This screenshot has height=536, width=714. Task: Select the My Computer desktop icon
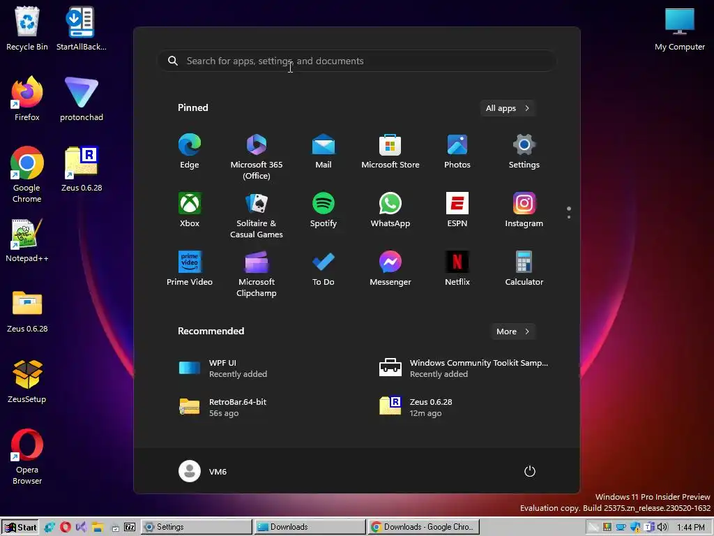[x=679, y=28]
